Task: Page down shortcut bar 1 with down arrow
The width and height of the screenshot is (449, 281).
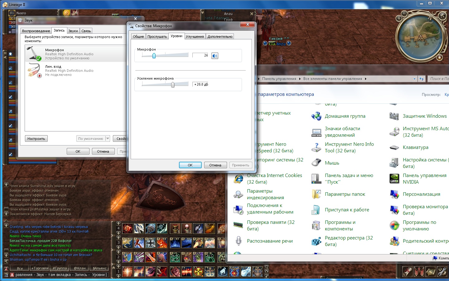Action: (118, 276)
